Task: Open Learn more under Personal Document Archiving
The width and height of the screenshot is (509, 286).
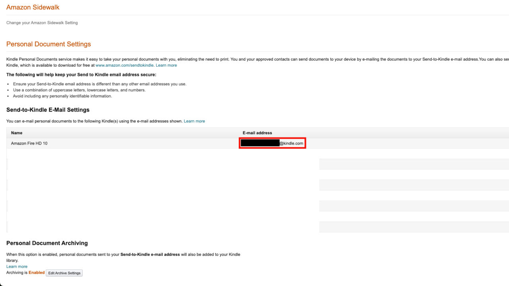Action: pos(17,266)
